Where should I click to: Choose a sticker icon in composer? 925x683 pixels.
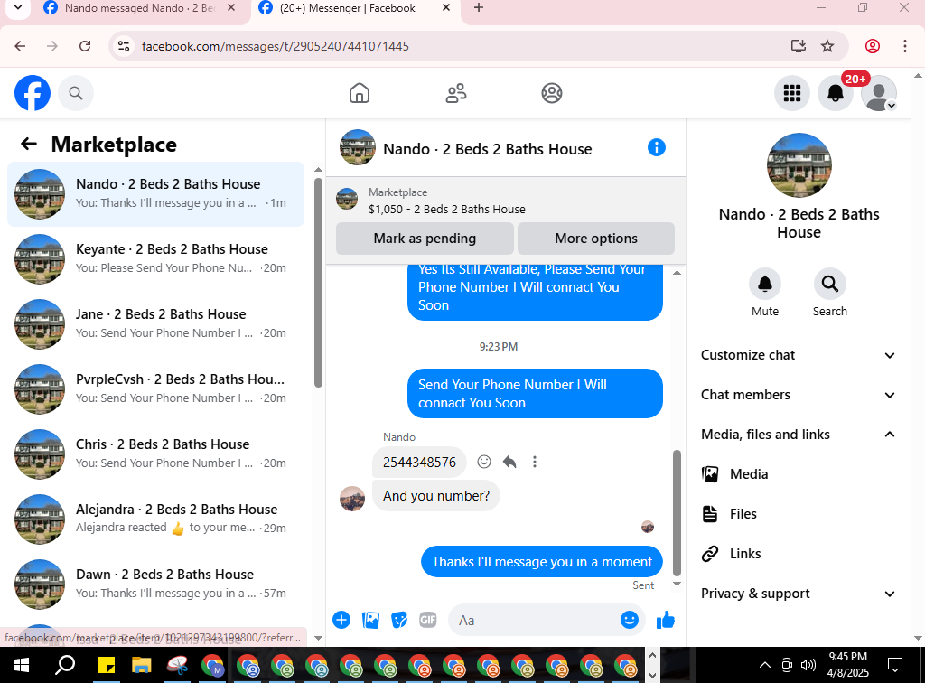(399, 620)
